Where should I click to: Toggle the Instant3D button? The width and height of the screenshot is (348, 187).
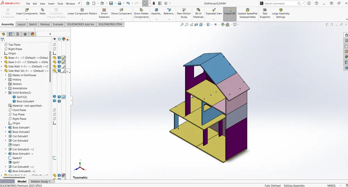(230, 14)
